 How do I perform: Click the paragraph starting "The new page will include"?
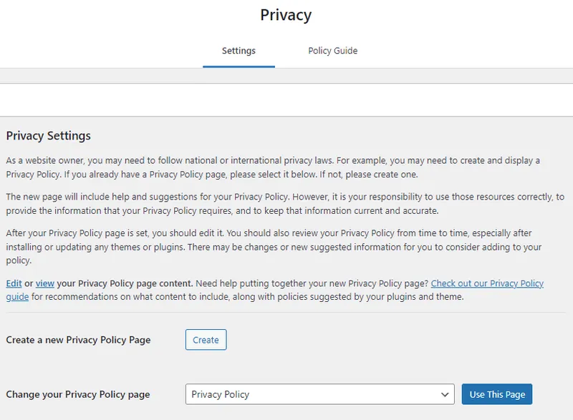(285, 204)
